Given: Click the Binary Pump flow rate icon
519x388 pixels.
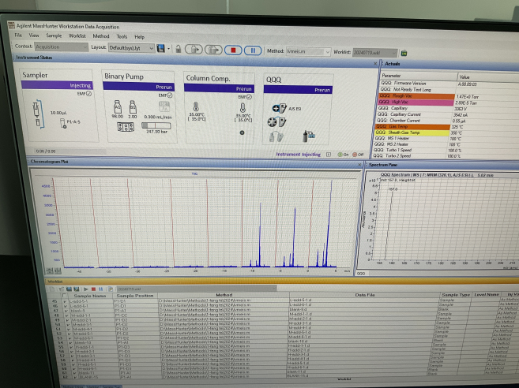Looking at the screenshot, I should pyautogui.click(x=164, y=106).
